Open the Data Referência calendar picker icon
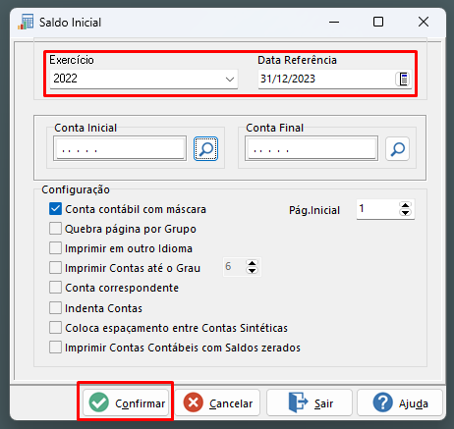 pos(403,79)
